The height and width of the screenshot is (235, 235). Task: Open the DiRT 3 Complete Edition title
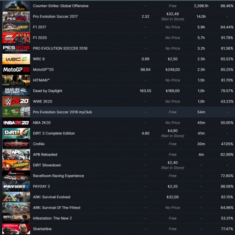(54, 133)
